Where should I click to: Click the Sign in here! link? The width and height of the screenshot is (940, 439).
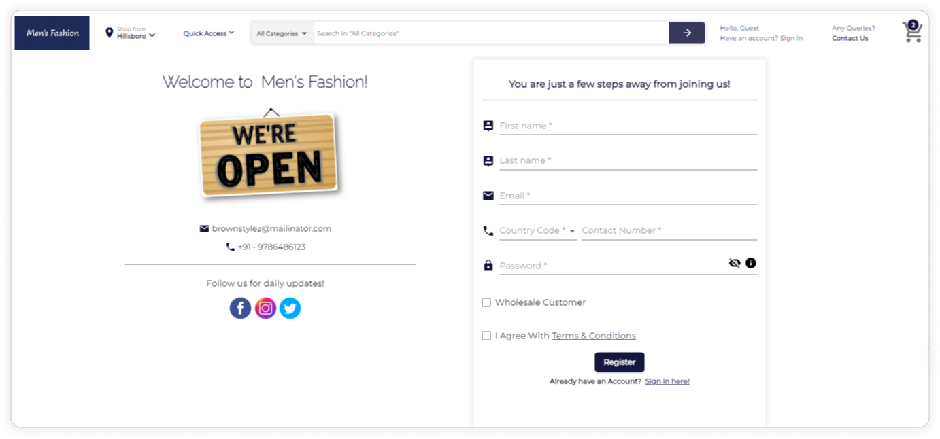click(x=667, y=381)
